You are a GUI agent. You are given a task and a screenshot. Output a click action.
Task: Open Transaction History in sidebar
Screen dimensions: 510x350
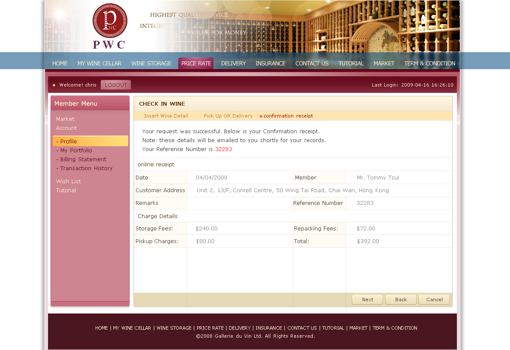pyautogui.click(x=86, y=168)
